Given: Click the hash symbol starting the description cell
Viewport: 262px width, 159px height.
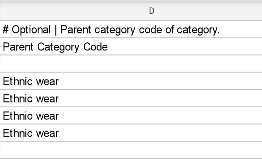Looking at the screenshot, I should click(x=6, y=30).
